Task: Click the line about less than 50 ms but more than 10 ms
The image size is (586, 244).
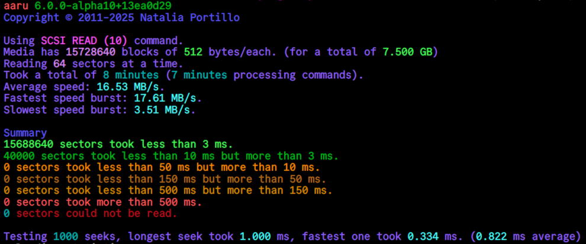Action: [162, 168]
